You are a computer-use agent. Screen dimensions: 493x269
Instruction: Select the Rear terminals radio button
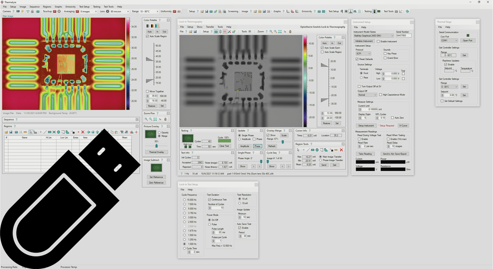tap(362, 77)
